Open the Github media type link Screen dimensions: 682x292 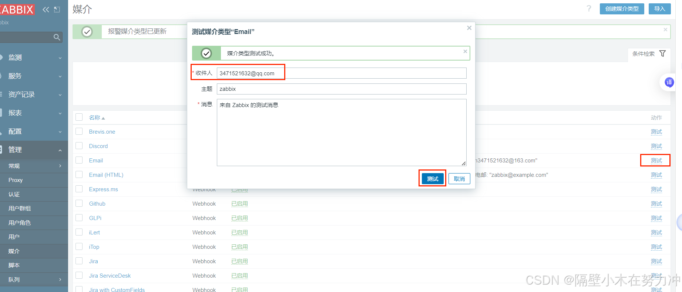97,204
